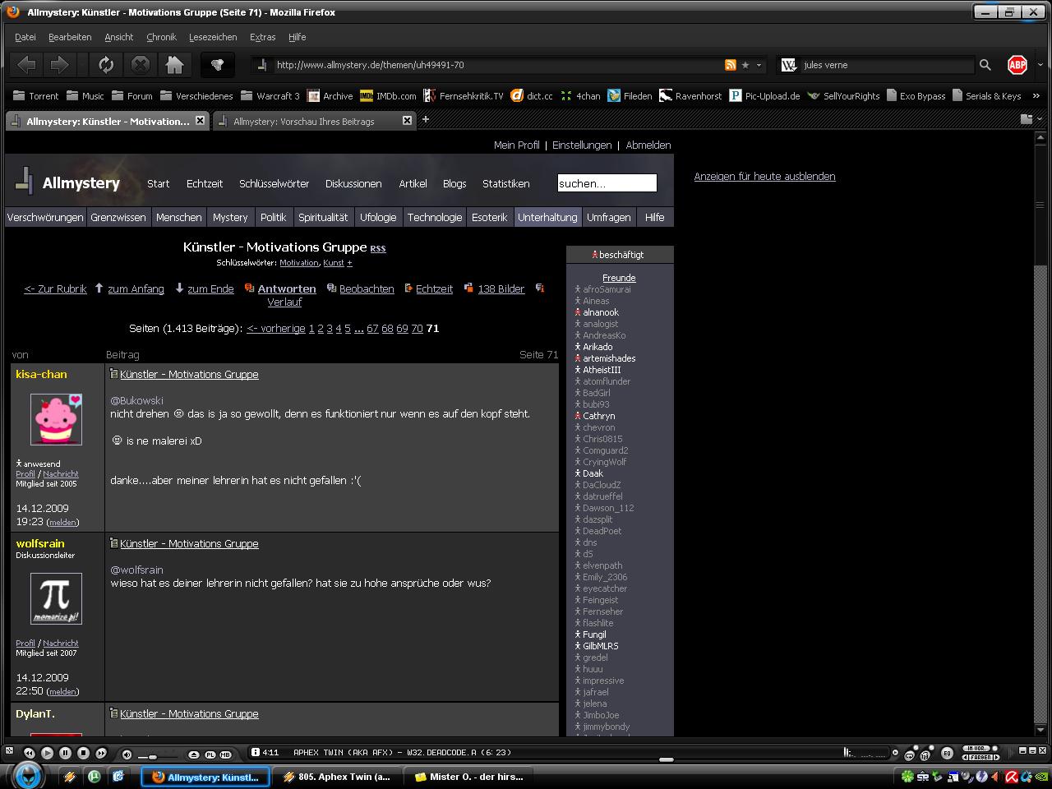Open the Chronik menu

pos(161,37)
